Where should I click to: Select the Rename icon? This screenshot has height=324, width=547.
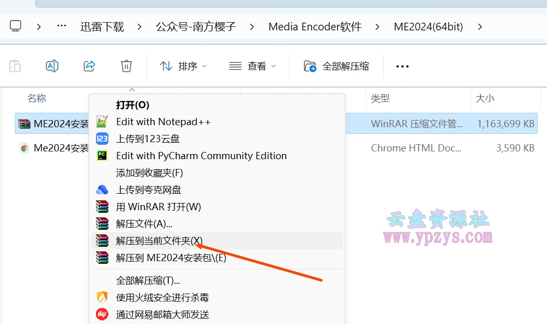pos(52,66)
